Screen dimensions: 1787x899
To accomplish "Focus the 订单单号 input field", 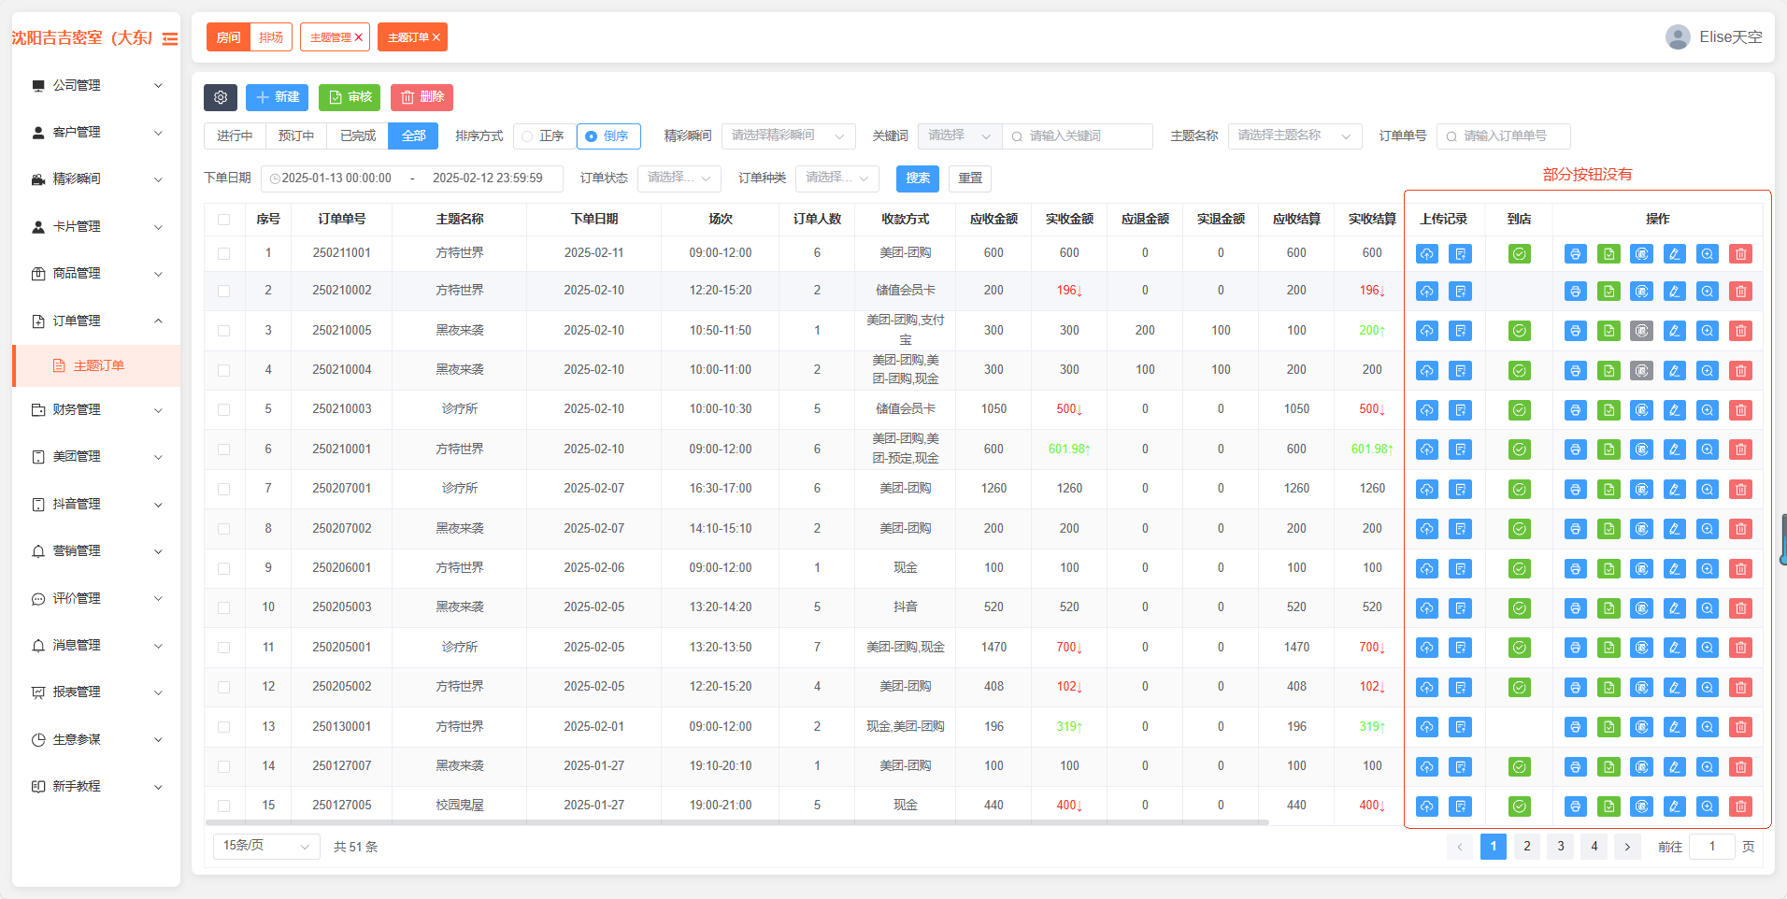I will click(1503, 136).
